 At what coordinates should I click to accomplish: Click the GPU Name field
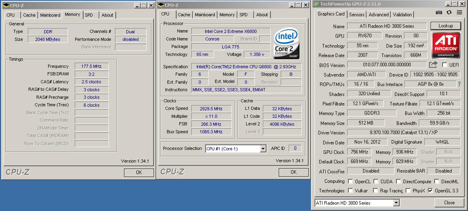(387, 26)
